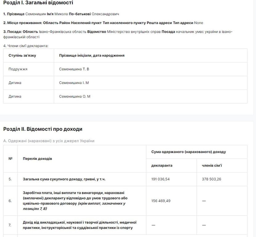This screenshot has height=237, width=256.
Task: Select the 'Семенишина О. М' cell
Action: [75, 96]
